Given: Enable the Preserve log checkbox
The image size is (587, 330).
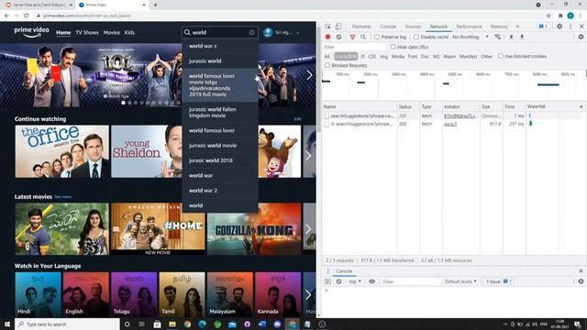Looking at the screenshot, I should (x=377, y=37).
